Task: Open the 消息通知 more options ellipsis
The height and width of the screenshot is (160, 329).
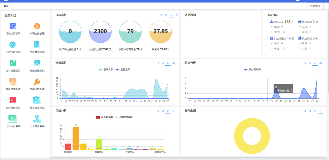Action: click(x=256, y=15)
